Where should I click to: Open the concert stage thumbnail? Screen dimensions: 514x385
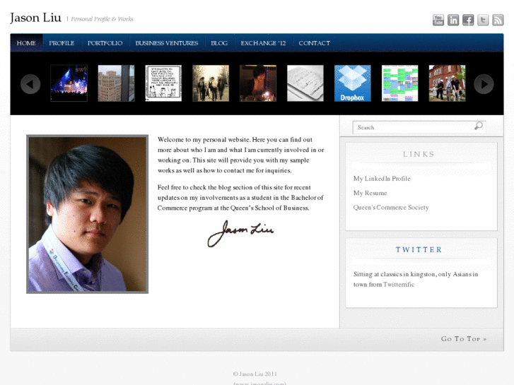pyautogui.click(x=69, y=83)
